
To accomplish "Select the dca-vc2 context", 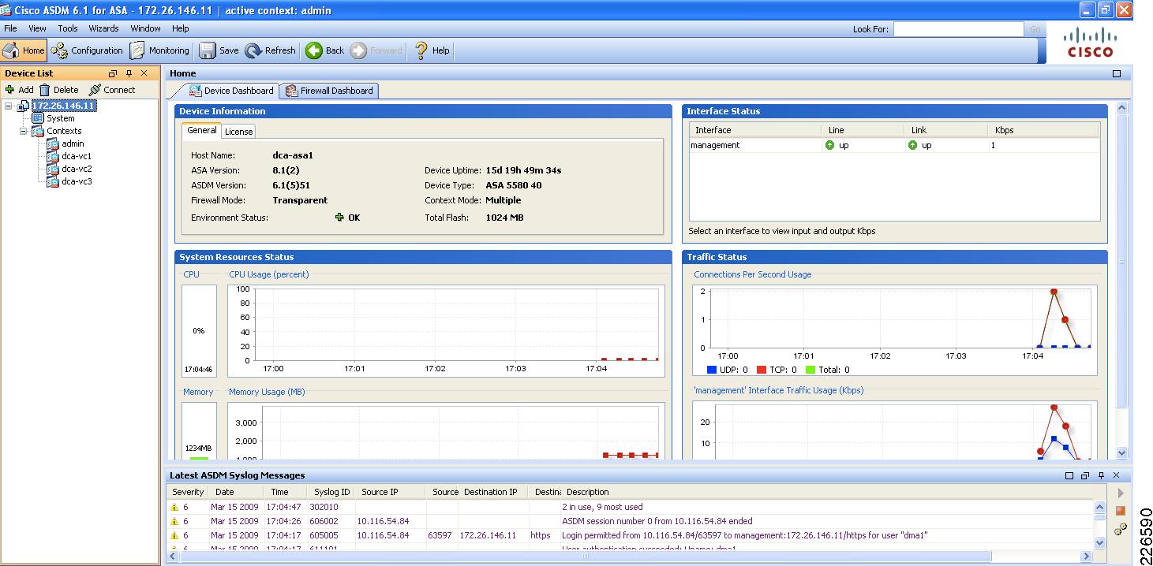I will click(77, 169).
